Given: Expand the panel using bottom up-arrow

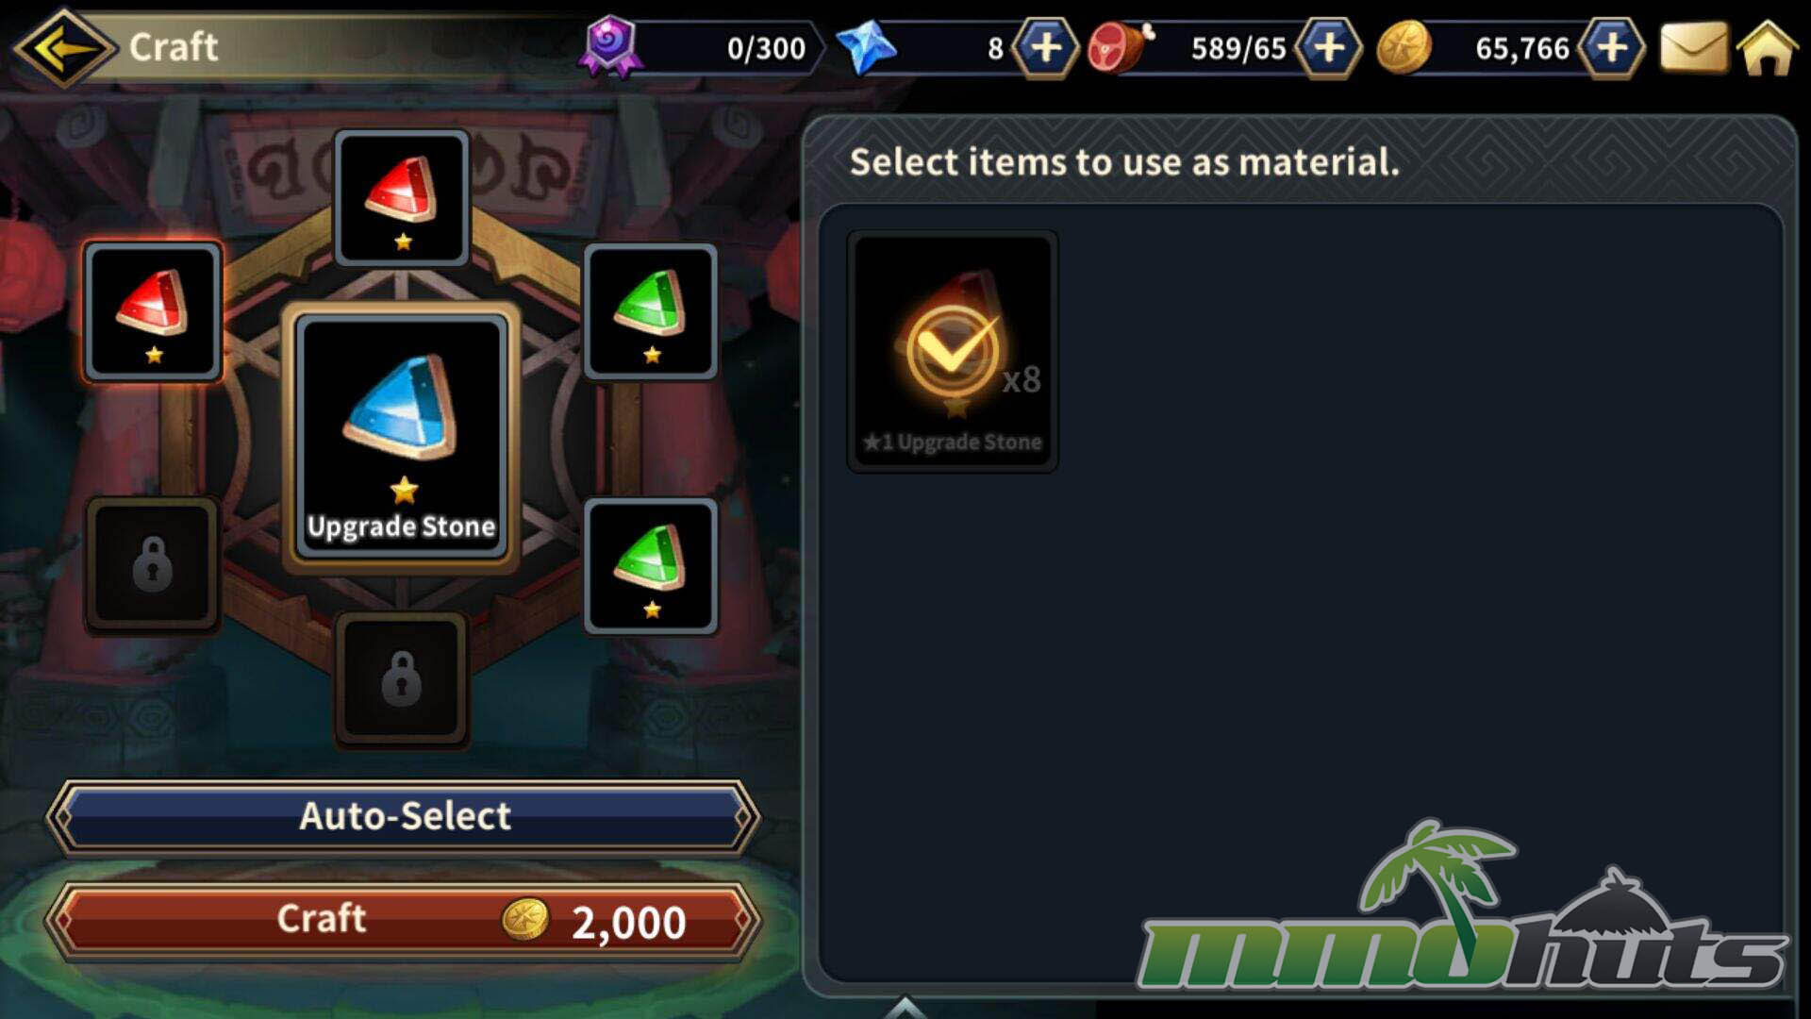Looking at the screenshot, I should (x=905, y=1008).
